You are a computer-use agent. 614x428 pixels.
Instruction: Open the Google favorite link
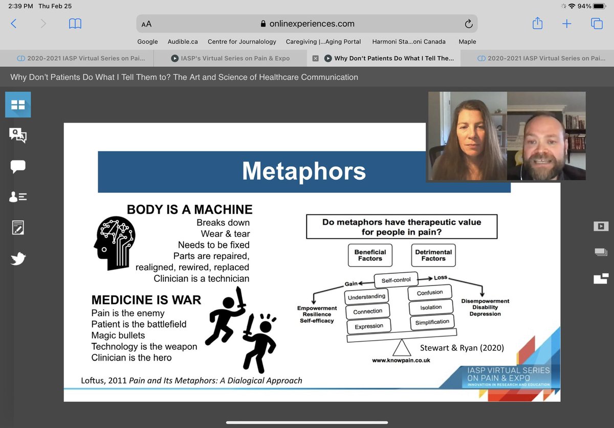[147, 41]
